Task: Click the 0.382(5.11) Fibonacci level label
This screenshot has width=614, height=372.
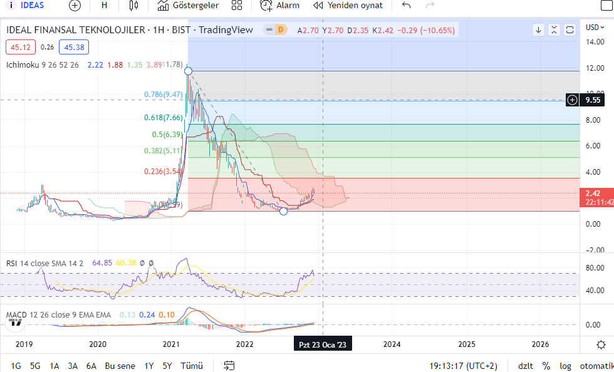Action: [x=162, y=151]
